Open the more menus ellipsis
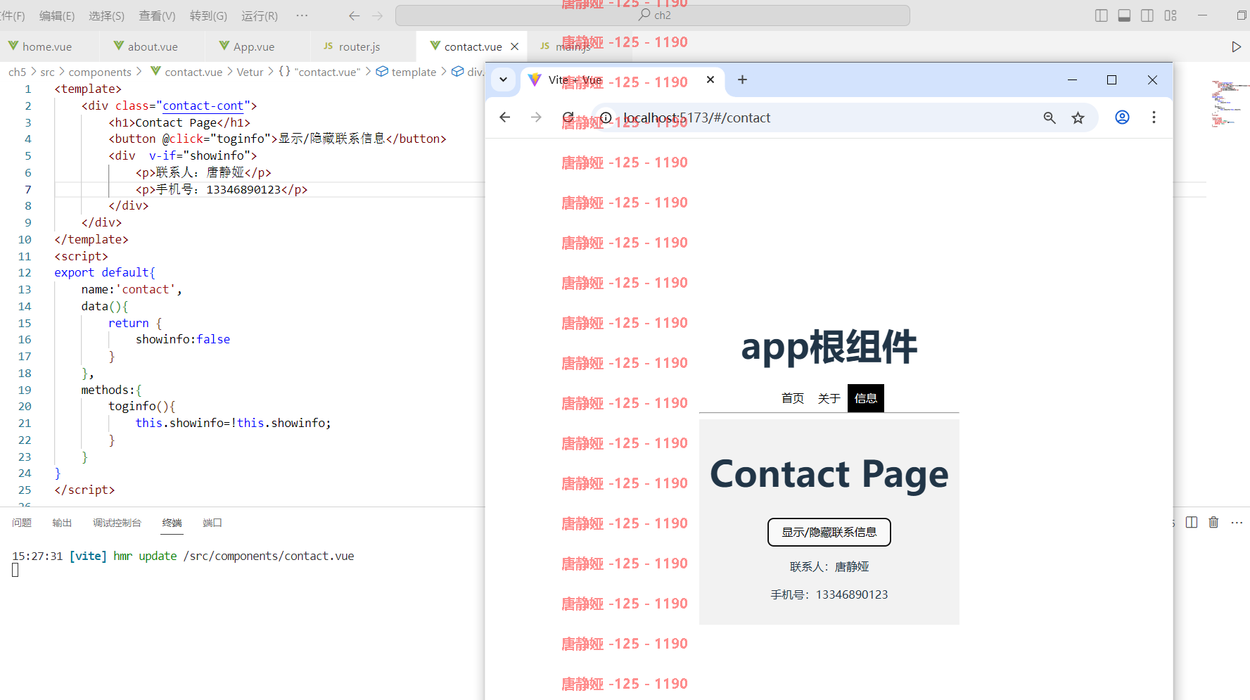 pos(302,15)
